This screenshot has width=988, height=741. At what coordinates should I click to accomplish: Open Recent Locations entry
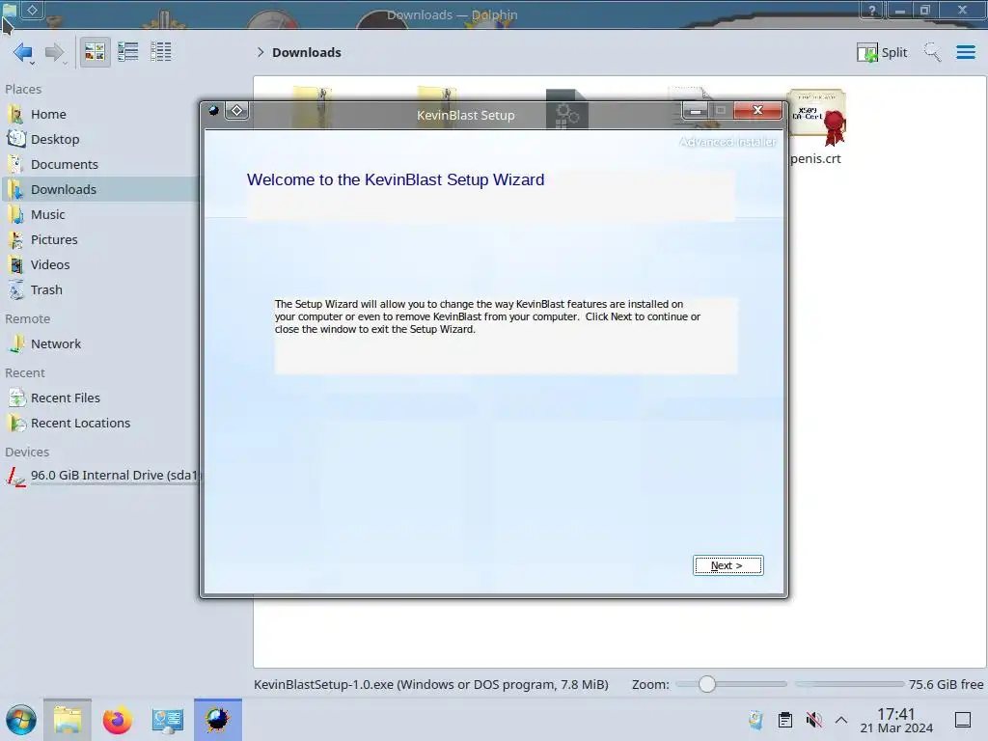(100, 424)
